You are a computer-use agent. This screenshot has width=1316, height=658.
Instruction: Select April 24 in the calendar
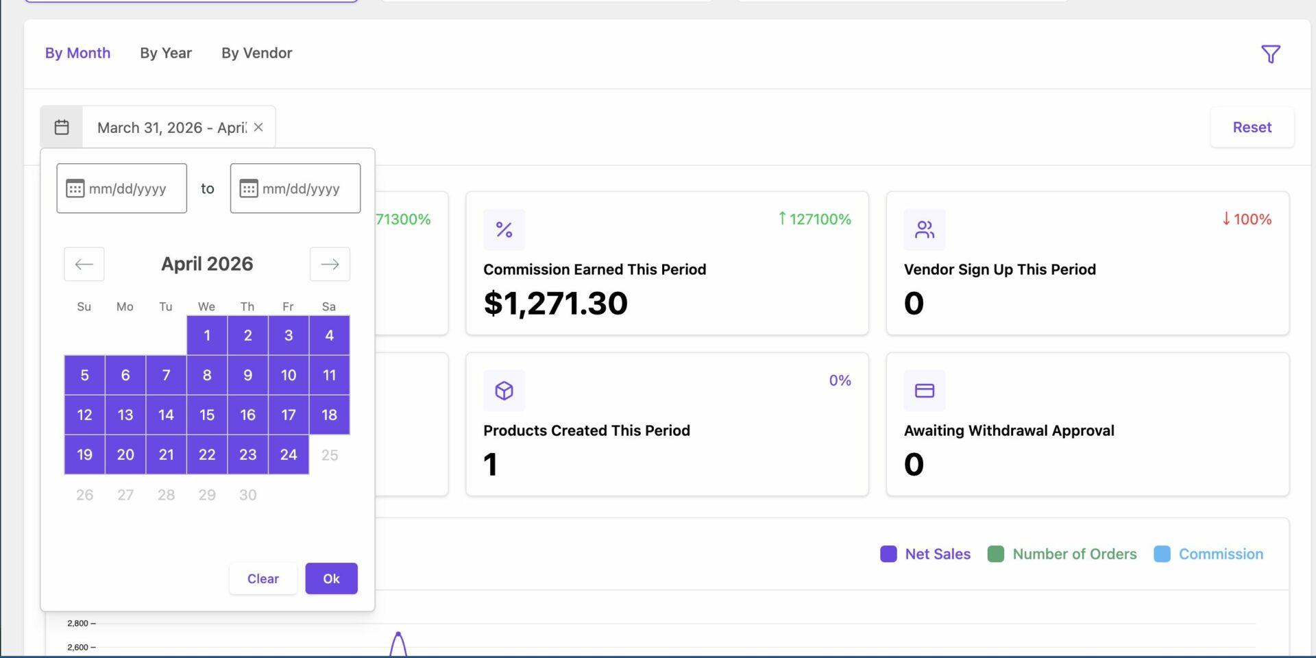pos(289,454)
